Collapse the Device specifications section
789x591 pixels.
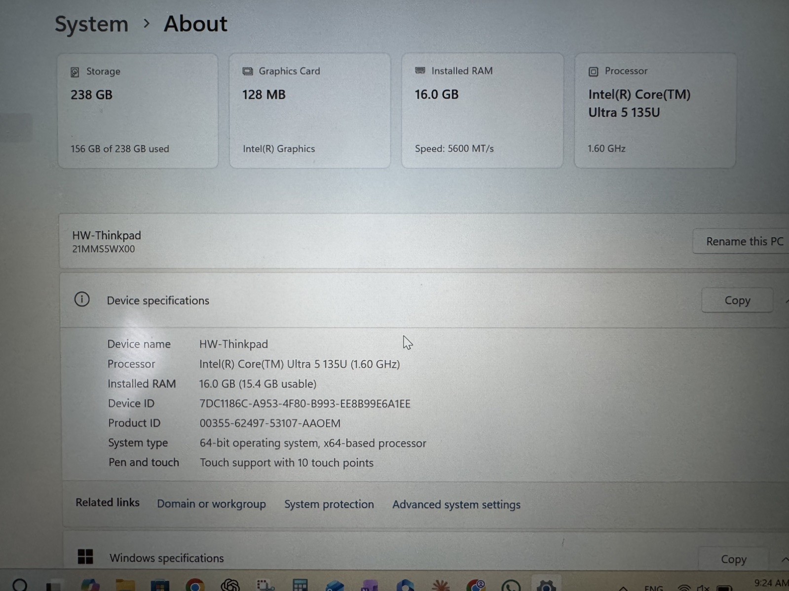tap(786, 301)
